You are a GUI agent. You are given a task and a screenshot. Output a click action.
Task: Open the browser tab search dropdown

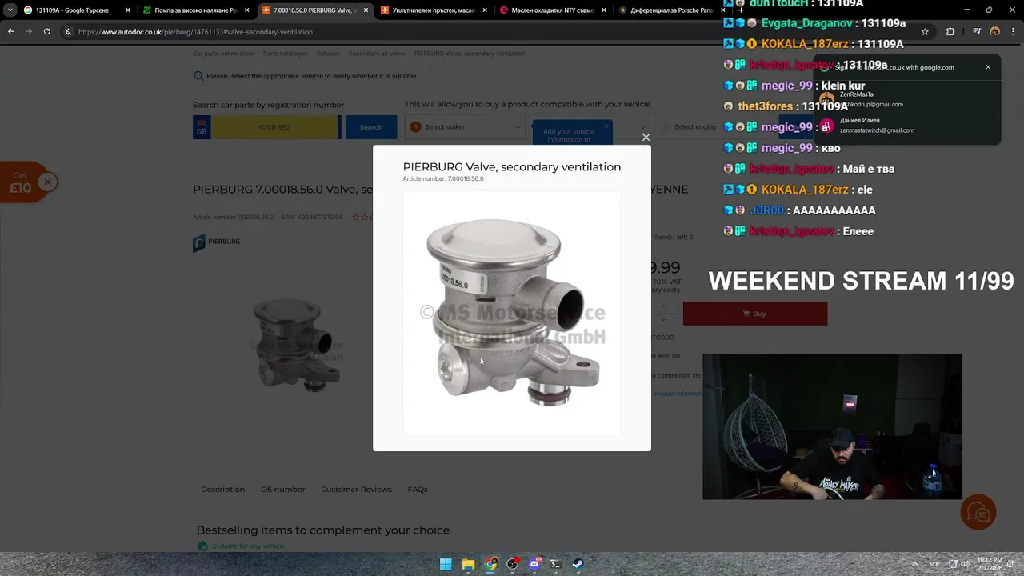click(x=10, y=10)
